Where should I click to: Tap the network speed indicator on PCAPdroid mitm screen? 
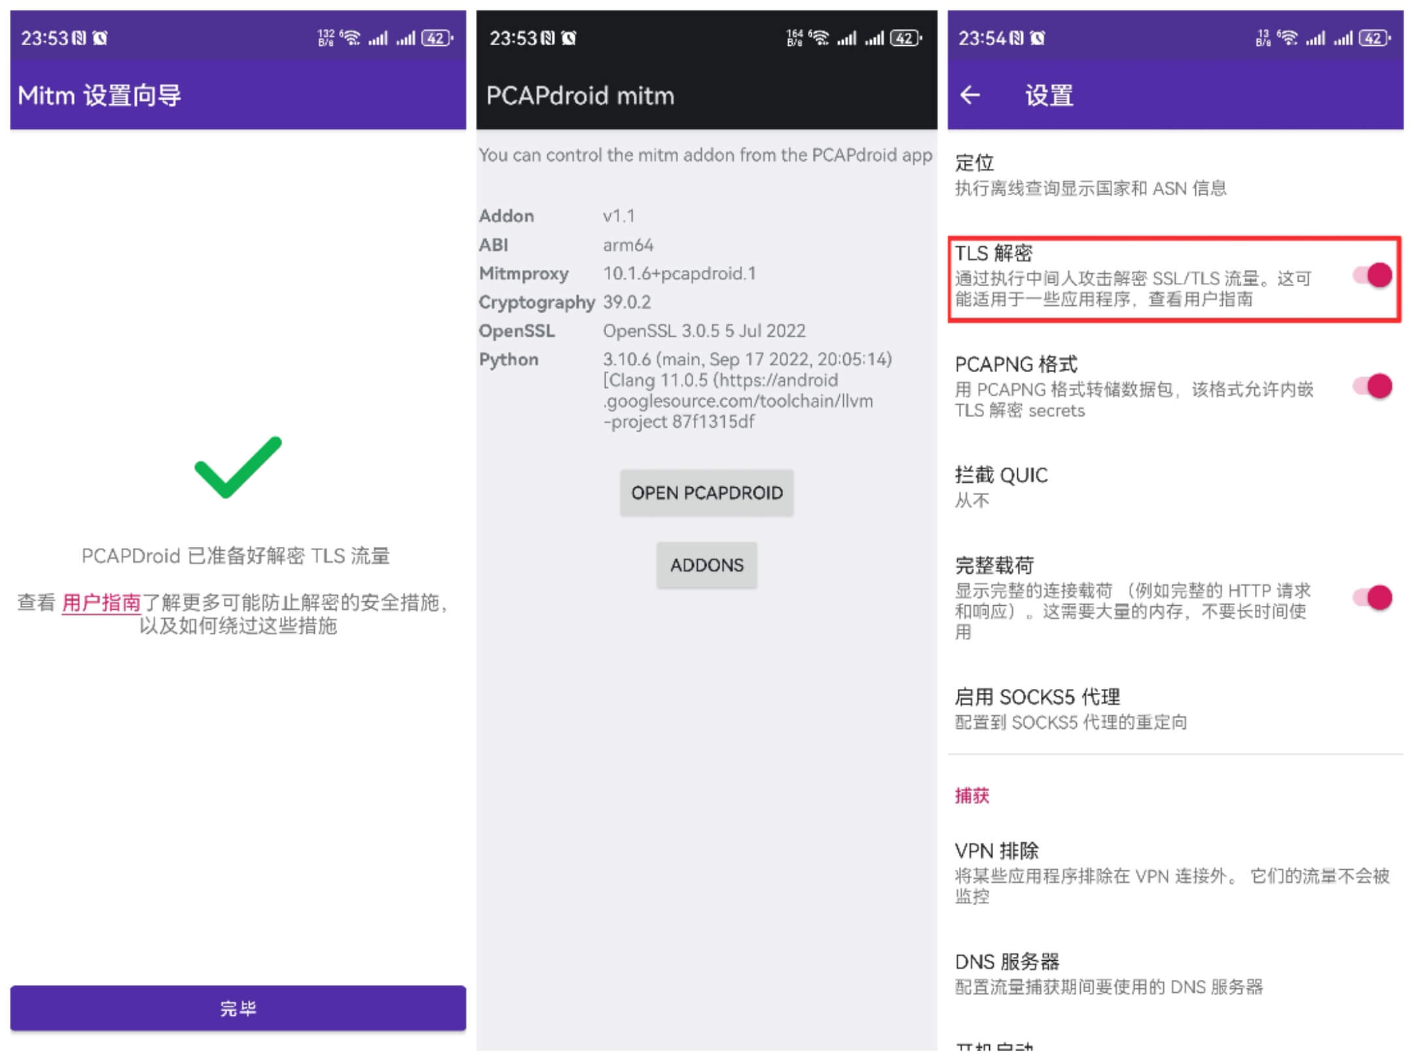pos(794,38)
